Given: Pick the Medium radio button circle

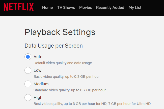Looking at the screenshot, I should coord(28,84).
